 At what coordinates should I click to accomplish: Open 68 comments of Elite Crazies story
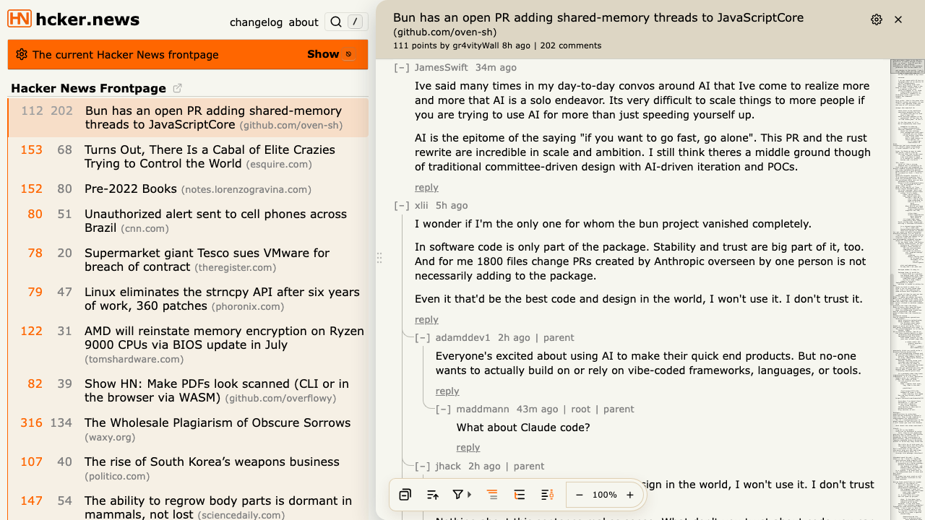(x=65, y=150)
